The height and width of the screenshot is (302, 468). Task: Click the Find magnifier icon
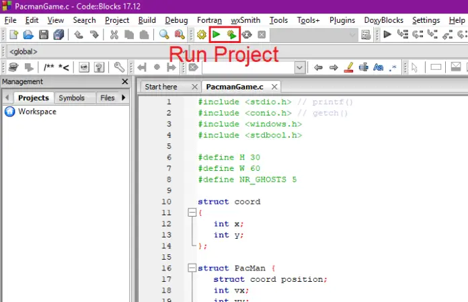pyautogui.click(x=165, y=34)
